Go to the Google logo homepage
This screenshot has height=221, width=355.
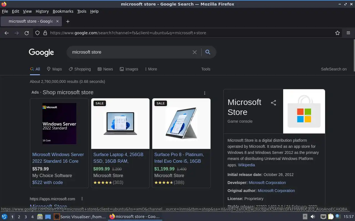(41, 52)
